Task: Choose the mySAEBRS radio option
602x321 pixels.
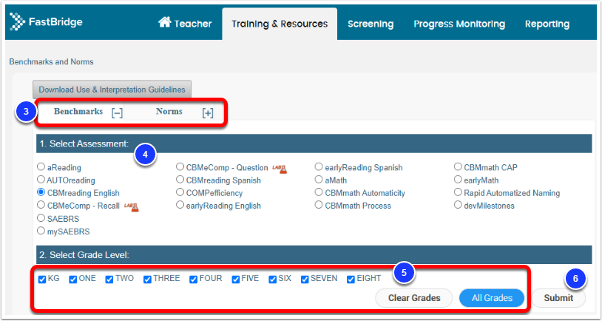Action: [41, 230]
